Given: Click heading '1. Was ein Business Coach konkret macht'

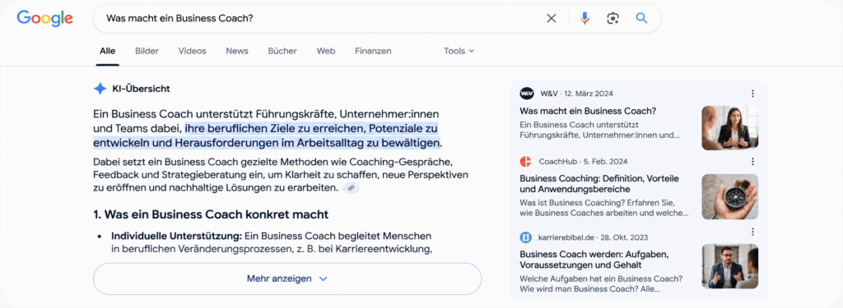Looking at the screenshot, I should pos(211,214).
